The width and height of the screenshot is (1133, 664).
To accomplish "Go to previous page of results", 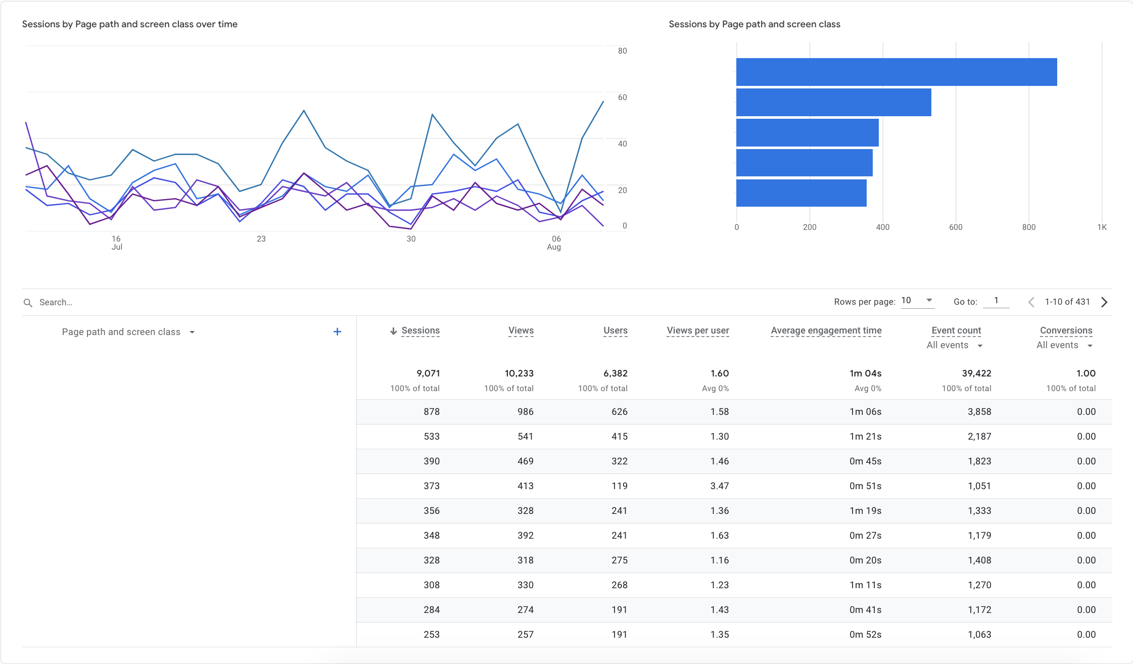I will pyautogui.click(x=1031, y=302).
